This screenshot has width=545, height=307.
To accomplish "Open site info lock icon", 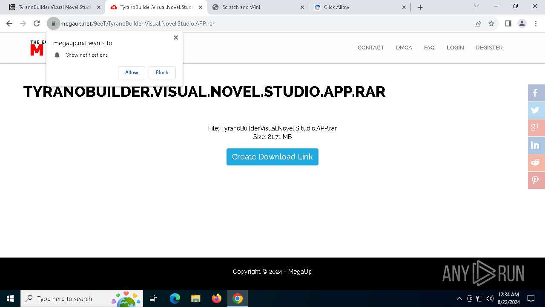I will pyautogui.click(x=54, y=23).
